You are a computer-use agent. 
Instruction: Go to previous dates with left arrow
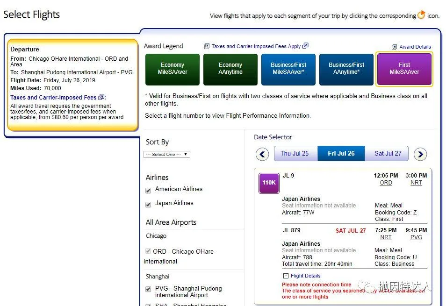(262, 154)
